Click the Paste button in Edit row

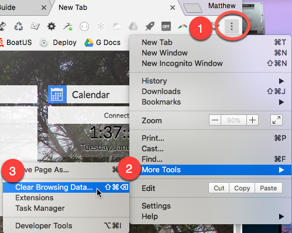pos(269,188)
